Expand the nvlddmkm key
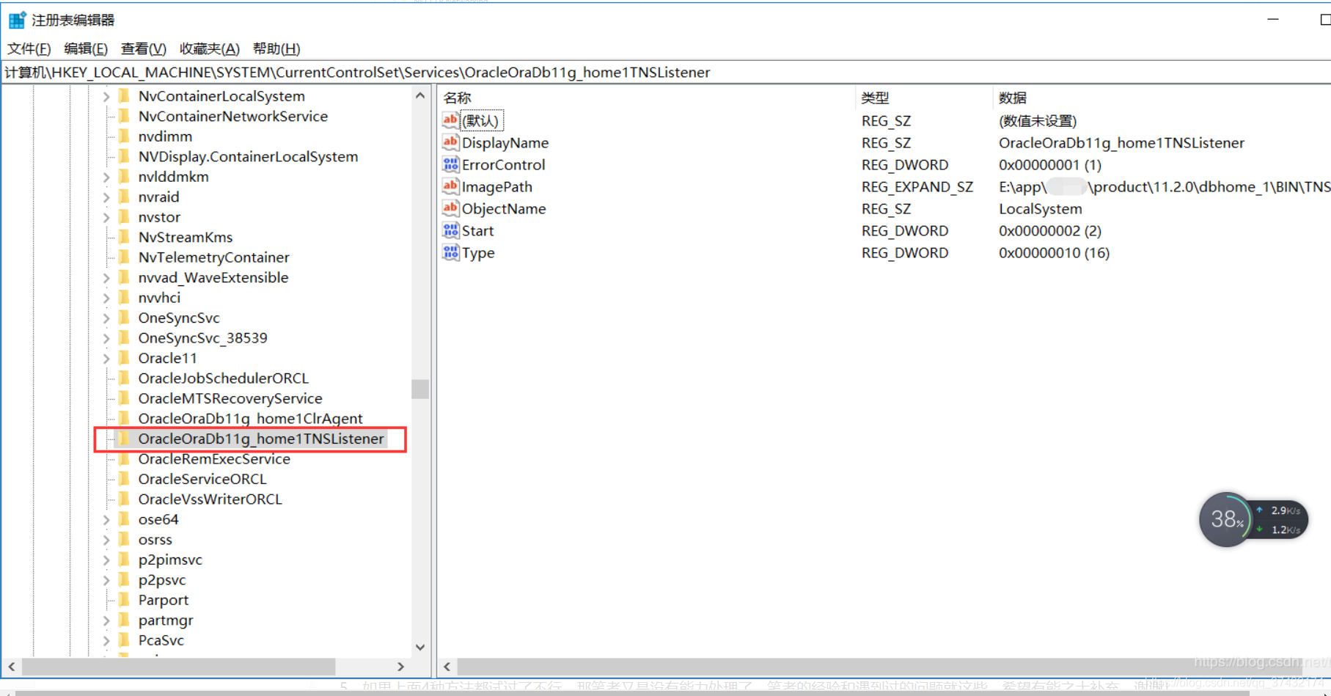 pos(106,177)
